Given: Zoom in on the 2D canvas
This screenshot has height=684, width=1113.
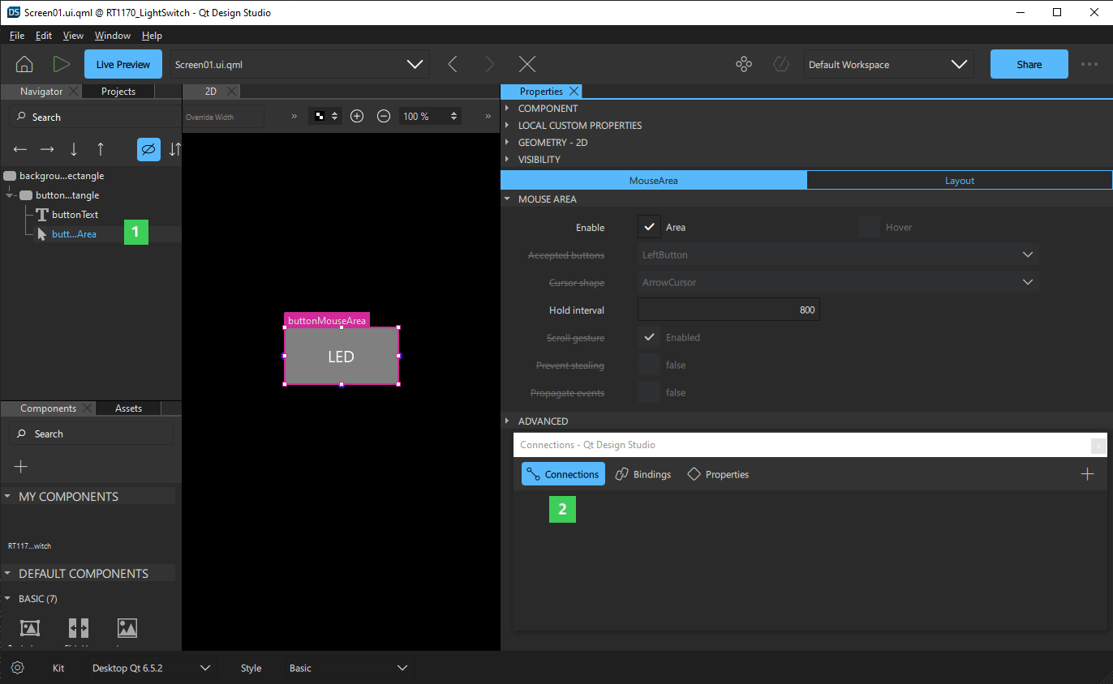Looking at the screenshot, I should pos(357,116).
